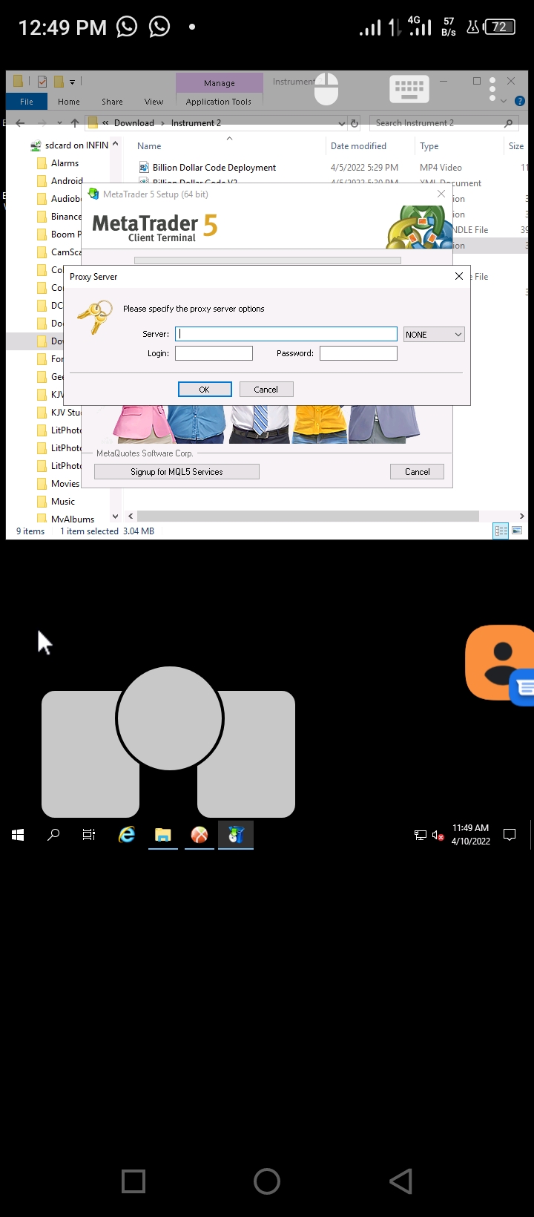534x1217 pixels.
Task: Open the network tray icon
Action: click(421, 835)
